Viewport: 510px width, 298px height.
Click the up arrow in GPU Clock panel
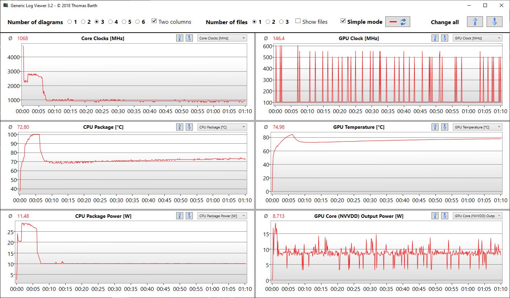[x=435, y=38]
